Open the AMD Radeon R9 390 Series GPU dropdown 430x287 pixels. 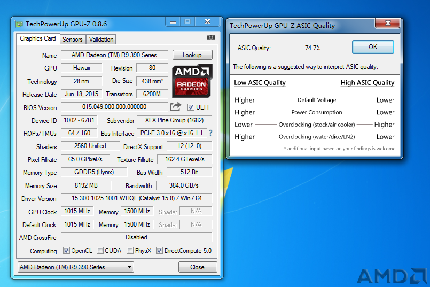click(x=76, y=267)
